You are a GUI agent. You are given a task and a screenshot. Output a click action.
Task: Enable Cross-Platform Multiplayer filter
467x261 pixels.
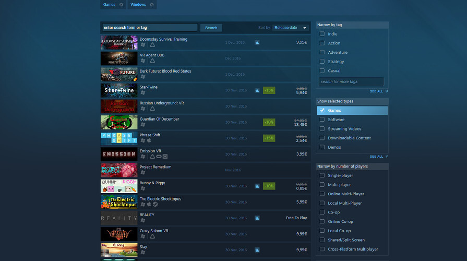click(x=322, y=249)
